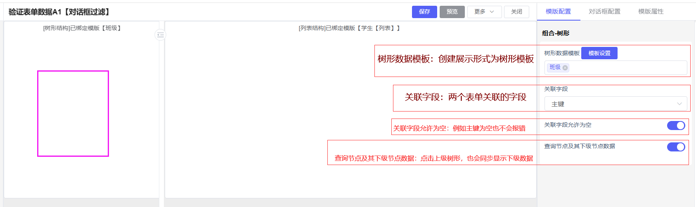Select the 模版配置 tab
Image resolution: width=696 pixels, height=207 pixels.
pos(558,12)
